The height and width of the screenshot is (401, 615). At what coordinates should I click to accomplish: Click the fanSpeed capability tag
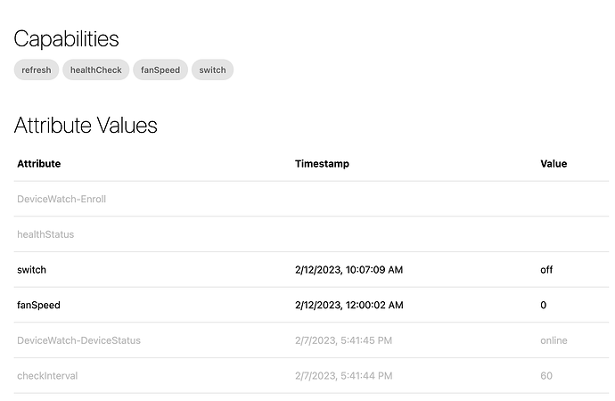[x=160, y=70]
